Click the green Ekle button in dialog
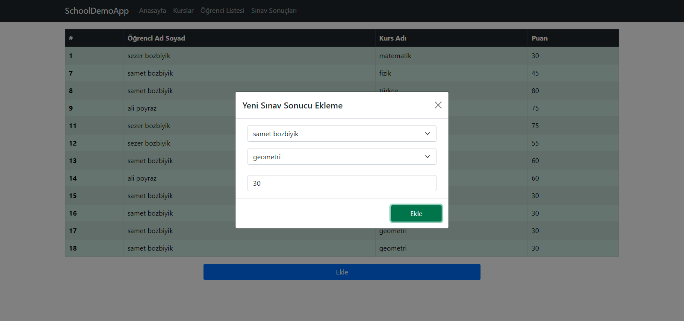 coord(416,213)
